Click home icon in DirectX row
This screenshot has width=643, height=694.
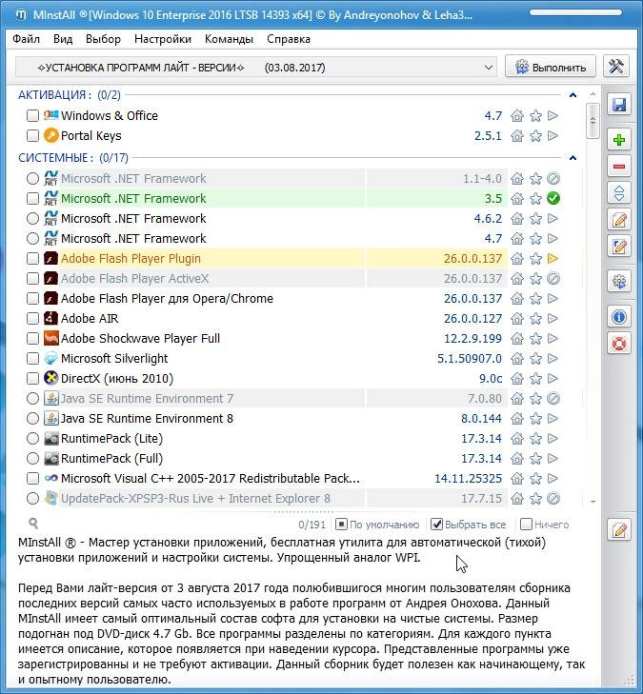(517, 379)
